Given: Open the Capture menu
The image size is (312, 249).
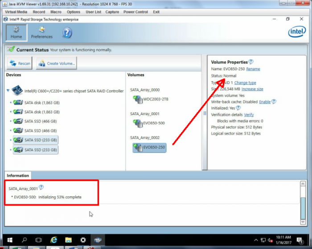Looking at the screenshot, I should 112,12.
